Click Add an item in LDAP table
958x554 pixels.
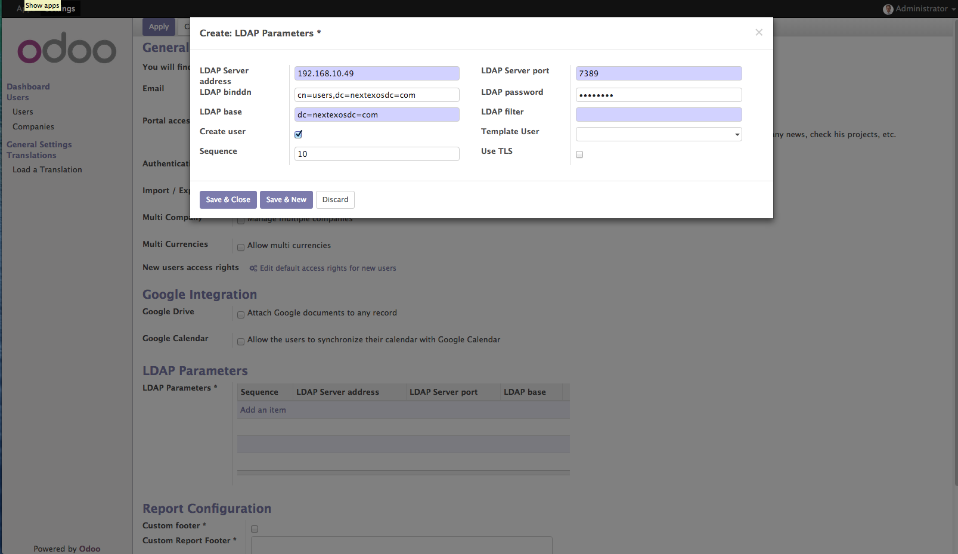(x=263, y=410)
